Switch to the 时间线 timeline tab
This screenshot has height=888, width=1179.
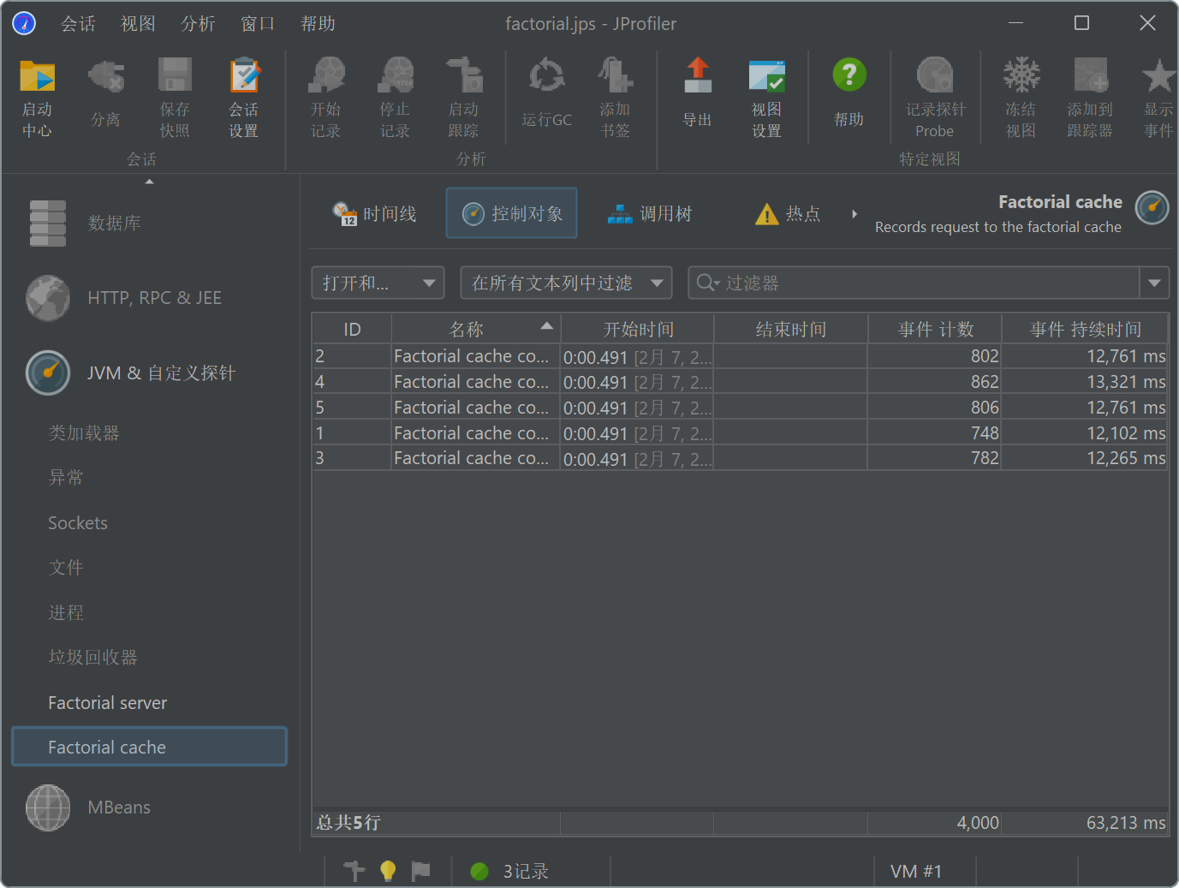click(375, 213)
